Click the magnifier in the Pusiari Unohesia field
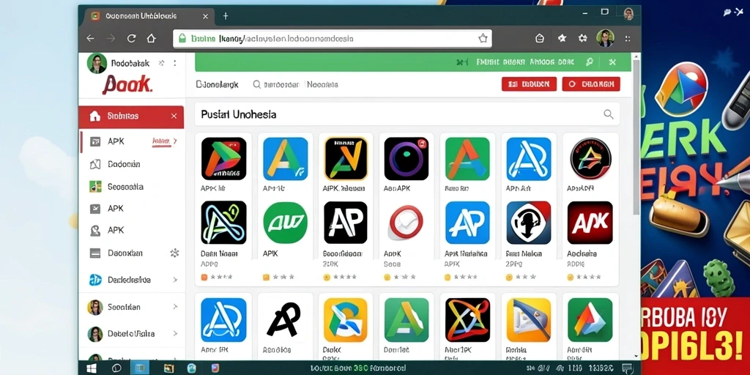The image size is (750, 375). point(608,114)
